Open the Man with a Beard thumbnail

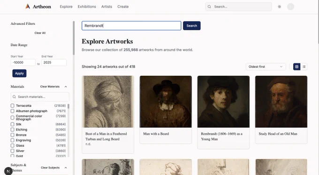[x=166, y=102]
